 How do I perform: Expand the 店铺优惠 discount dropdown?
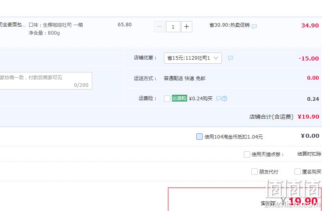tap(193, 58)
